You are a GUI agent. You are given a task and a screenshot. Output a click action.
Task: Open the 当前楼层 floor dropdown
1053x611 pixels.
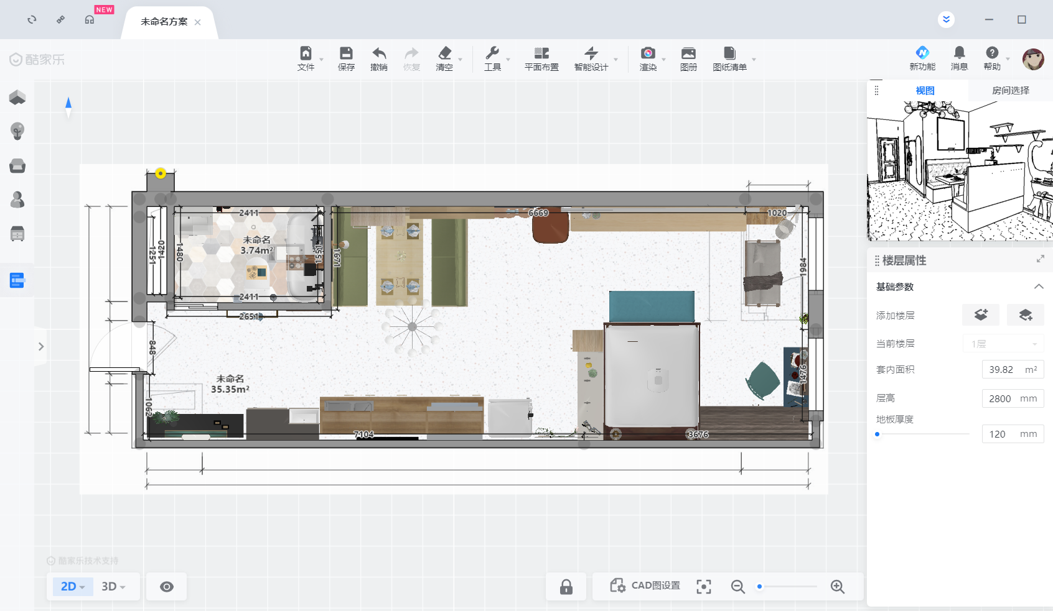tap(1004, 344)
